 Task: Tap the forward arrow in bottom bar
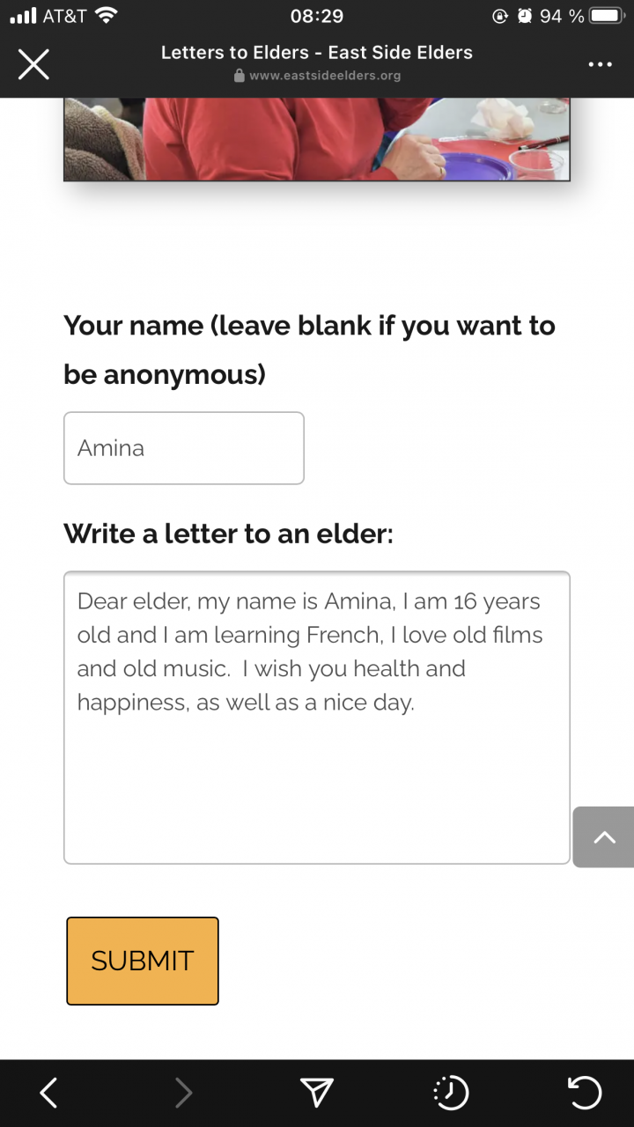pos(183,1093)
